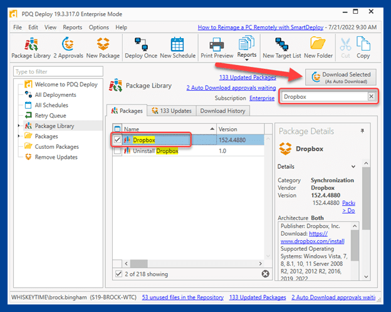Click the horizontal scrollbar left arrow
This screenshot has width=391, height=312.
pyautogui.click(x=126, y=263)
